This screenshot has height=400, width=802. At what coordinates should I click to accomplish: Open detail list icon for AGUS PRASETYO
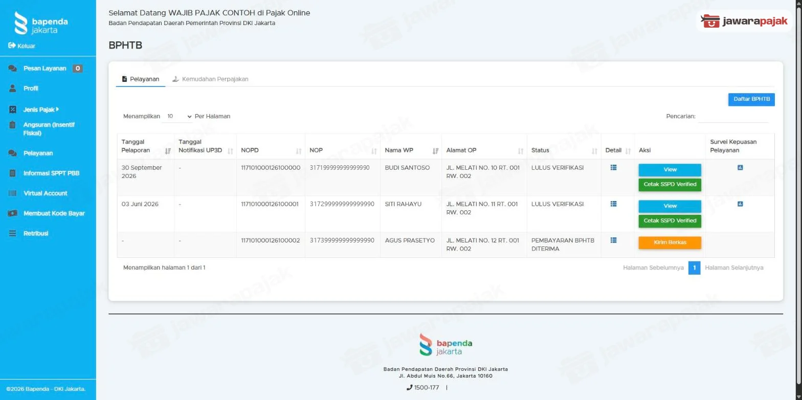click(x=614, y=240)
